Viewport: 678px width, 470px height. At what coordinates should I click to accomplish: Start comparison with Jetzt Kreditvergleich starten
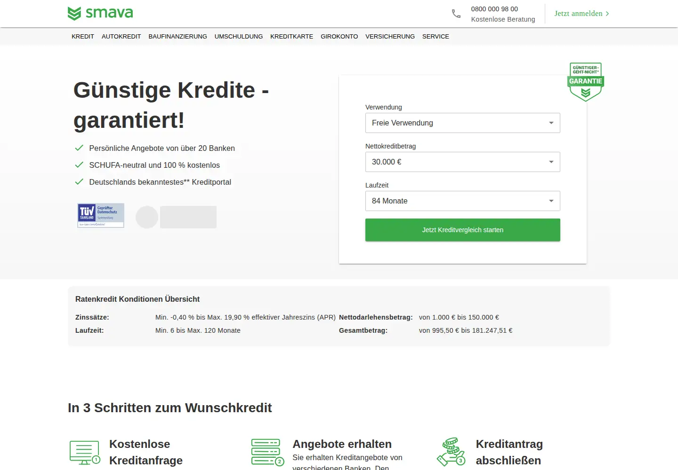(x=463, y=230)
